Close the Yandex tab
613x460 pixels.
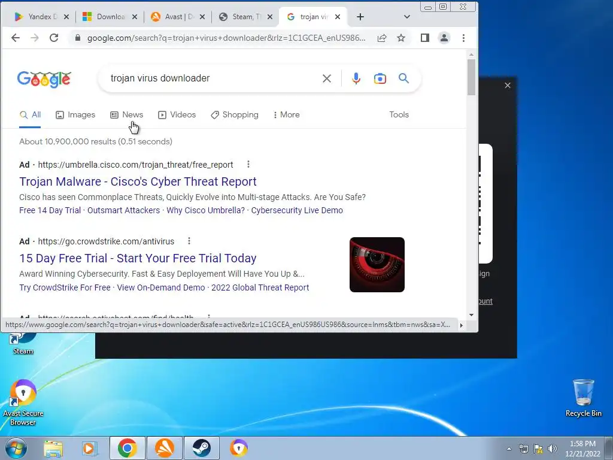point(66,17)
